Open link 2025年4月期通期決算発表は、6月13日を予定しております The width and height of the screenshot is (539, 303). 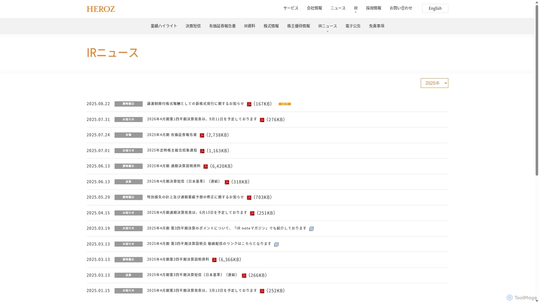point(197,213)
